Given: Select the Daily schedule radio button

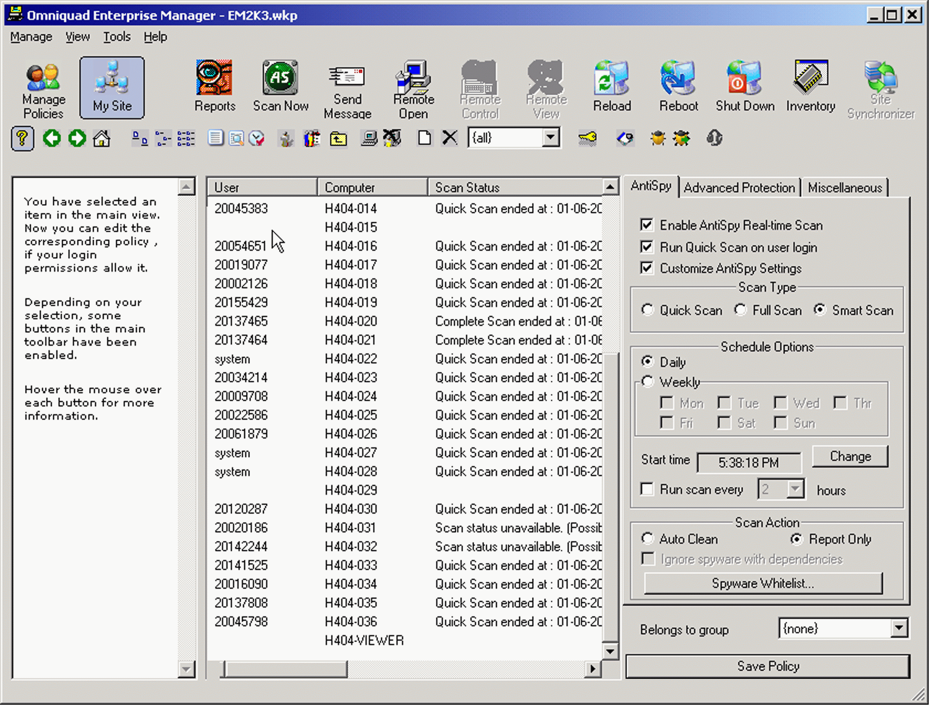Looking at the screenshot, I should [x=648, y=361].
